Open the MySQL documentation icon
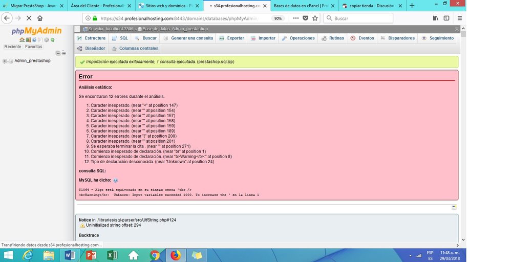Screen dimensions: 512x262 coord(39,40)
